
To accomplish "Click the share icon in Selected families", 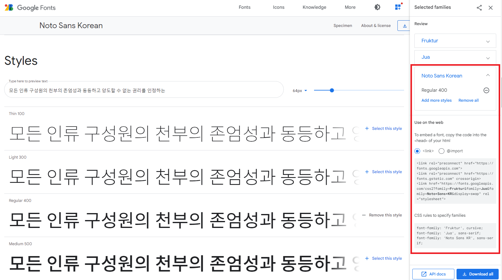I will click(x=479, y=8).
